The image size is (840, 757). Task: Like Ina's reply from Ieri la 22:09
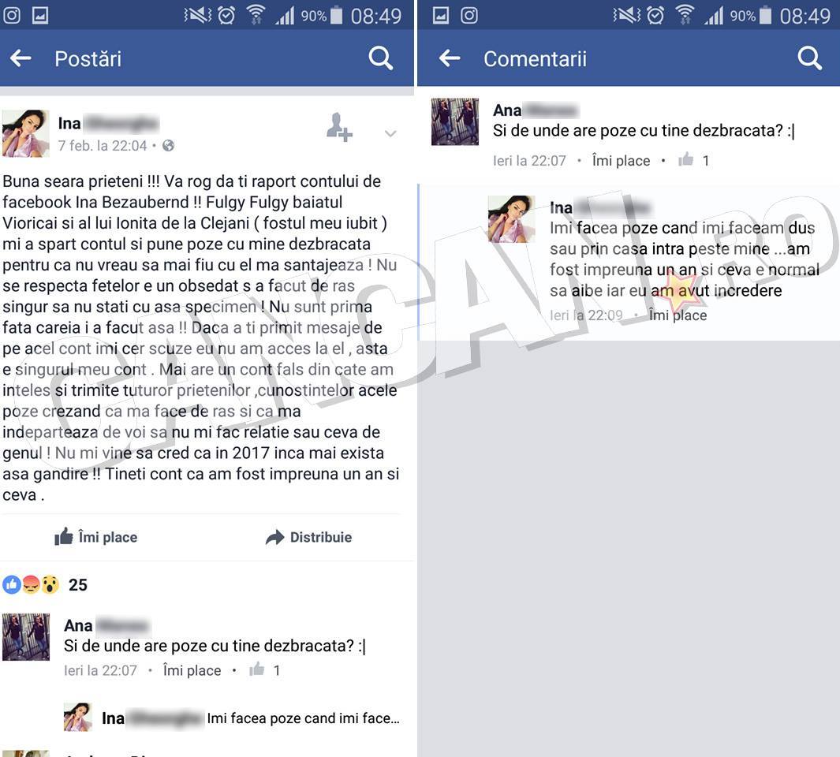coord(678,315)
